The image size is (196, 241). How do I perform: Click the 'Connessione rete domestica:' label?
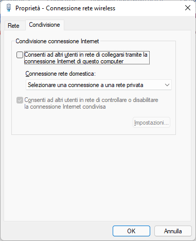pyautogui.click(x=60, y=74)
